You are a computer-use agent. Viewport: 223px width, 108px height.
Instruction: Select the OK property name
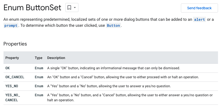(8, 68)
